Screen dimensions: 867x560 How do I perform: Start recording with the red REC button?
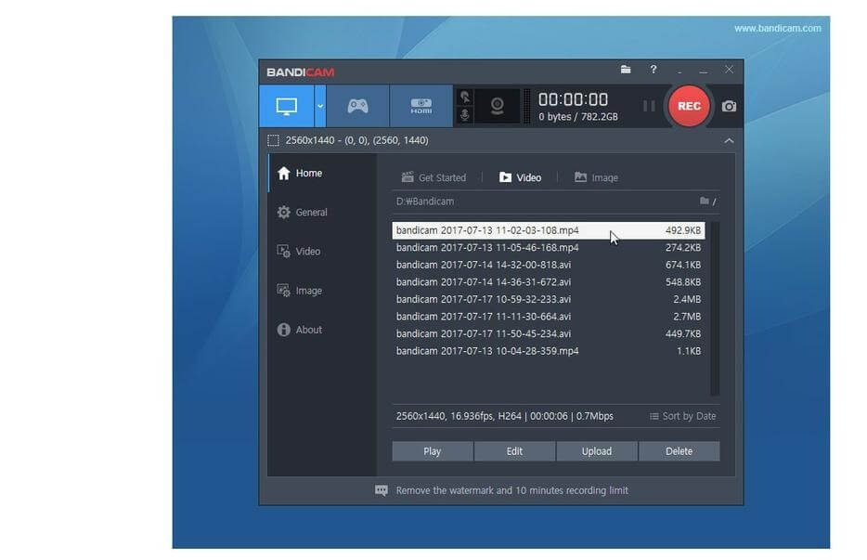pyautogui.click(x=689, y=106)
